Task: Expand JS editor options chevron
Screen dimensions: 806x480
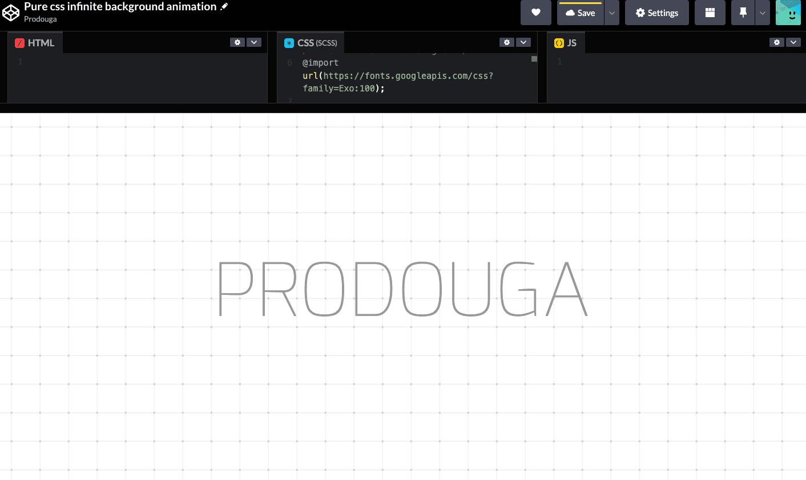Action: (793, 42)
